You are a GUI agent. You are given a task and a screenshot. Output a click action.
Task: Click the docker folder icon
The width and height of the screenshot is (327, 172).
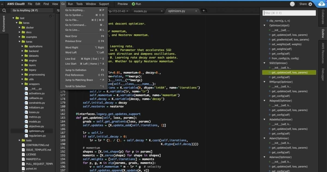click(23, 27)
